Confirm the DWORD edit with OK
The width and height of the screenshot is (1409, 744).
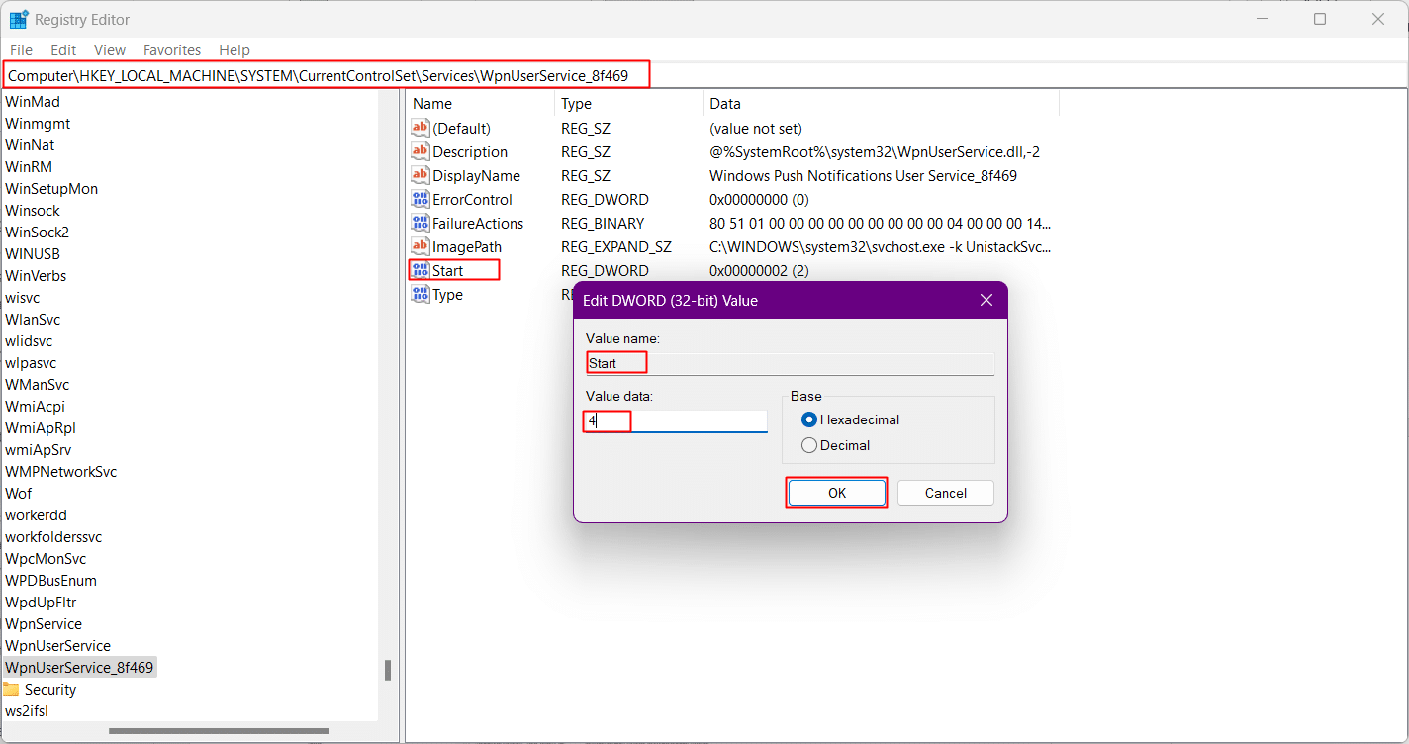[837, 493]
